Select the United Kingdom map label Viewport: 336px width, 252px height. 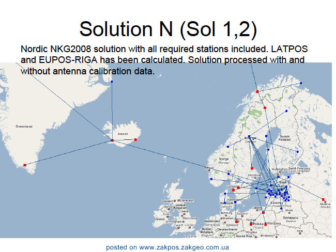point(180,207)
